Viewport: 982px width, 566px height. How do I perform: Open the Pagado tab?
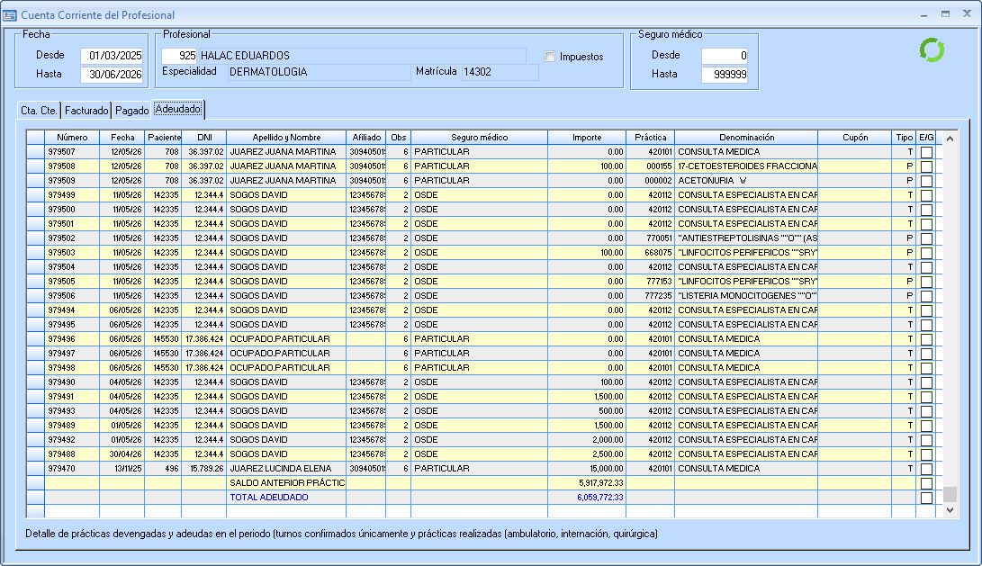[132, 110]
